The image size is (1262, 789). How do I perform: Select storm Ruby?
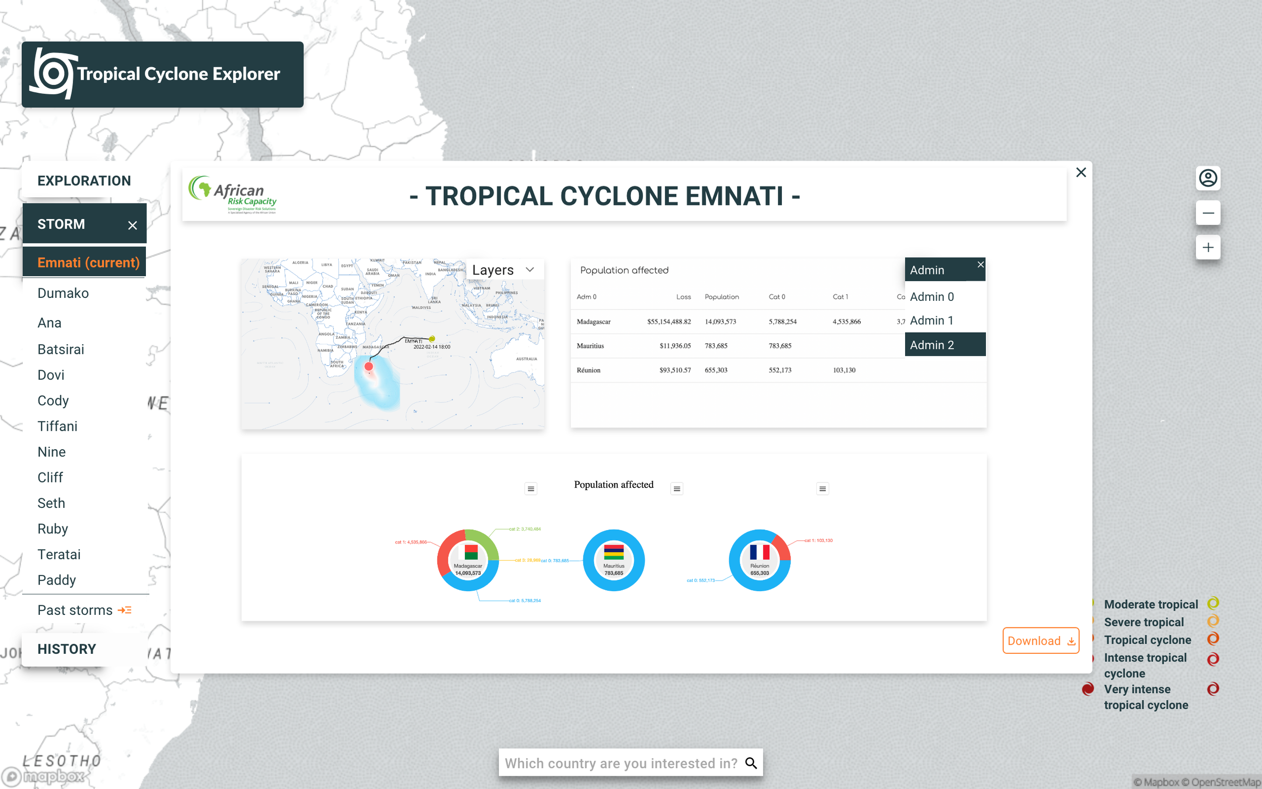click(52, 528)
